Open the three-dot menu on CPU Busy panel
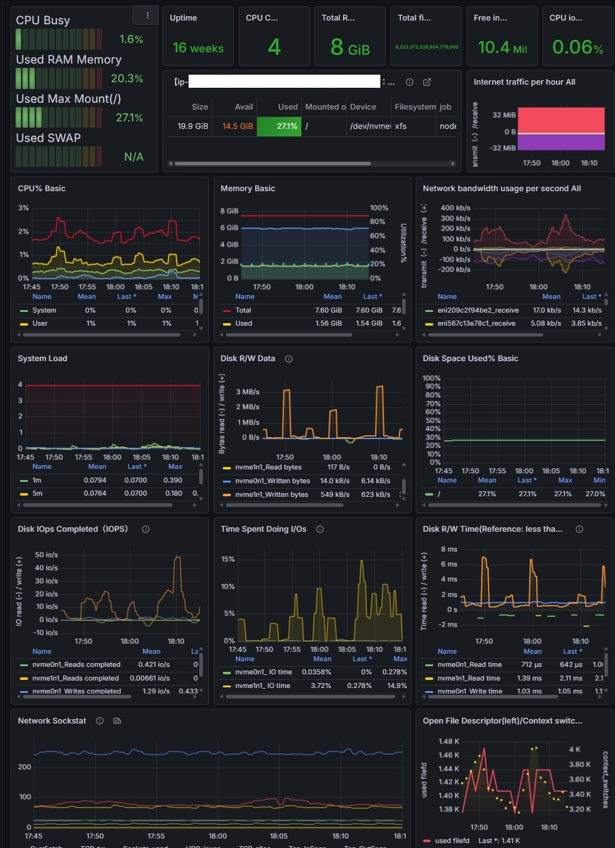Screen dimensions: 615x848 point(147,16)
